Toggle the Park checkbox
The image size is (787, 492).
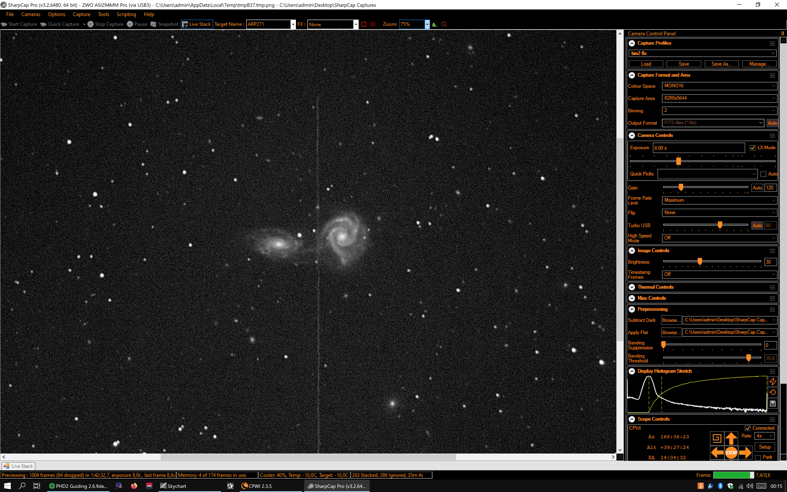[x=758, y=457]
